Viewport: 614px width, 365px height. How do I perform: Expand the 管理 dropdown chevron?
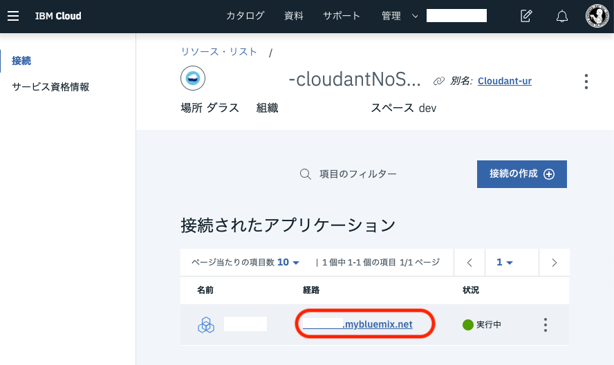tap(415, 17)
